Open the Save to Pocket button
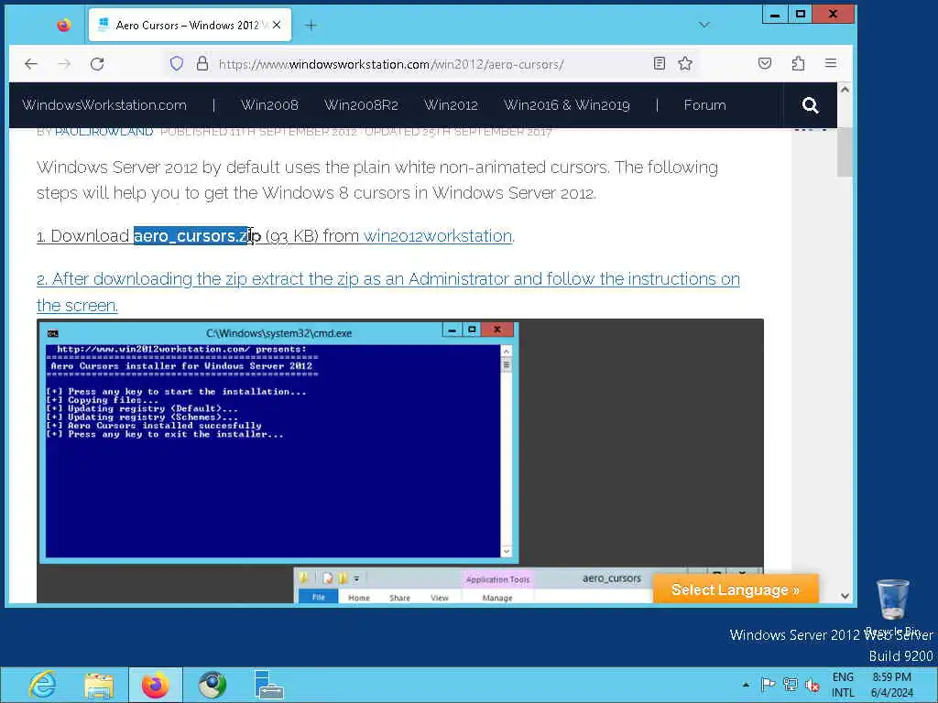 click(765, 63)
